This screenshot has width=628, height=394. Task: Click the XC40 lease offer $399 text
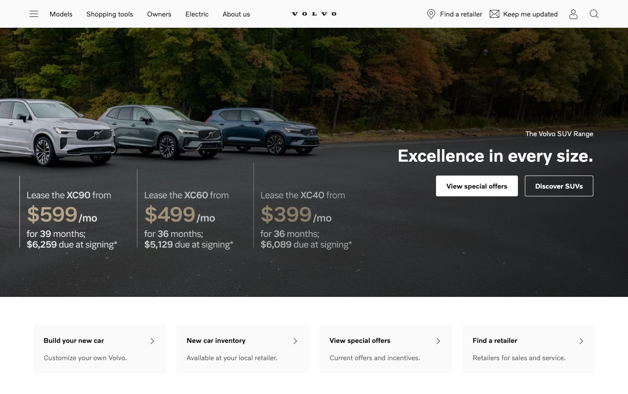tap(286, 214)
